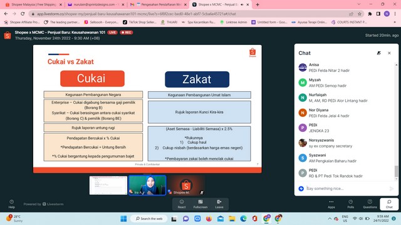This screenshot has width=401, height=225.
Task: Open the Apps panel
Action: [331, 204]
